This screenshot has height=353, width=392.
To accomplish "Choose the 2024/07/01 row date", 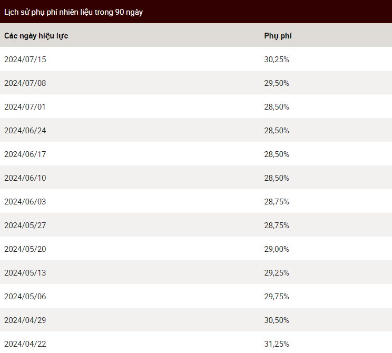I will point(25,107).
